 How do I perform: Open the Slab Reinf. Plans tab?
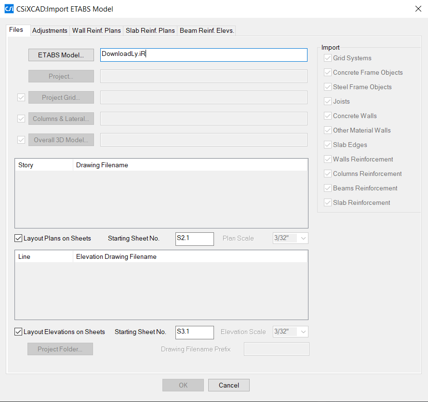150,30
